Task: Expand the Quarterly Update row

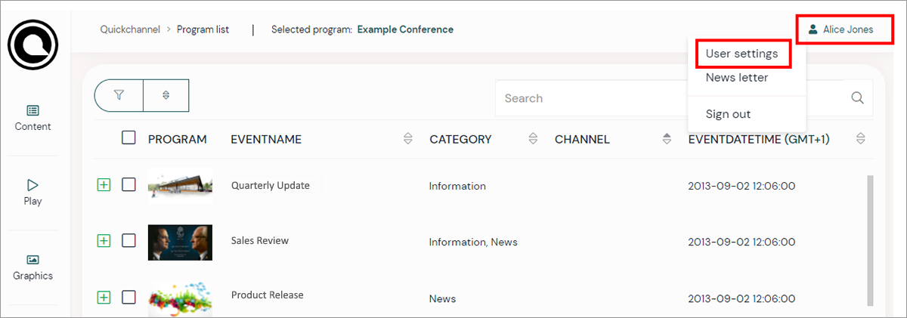Action: pos(104,184)
